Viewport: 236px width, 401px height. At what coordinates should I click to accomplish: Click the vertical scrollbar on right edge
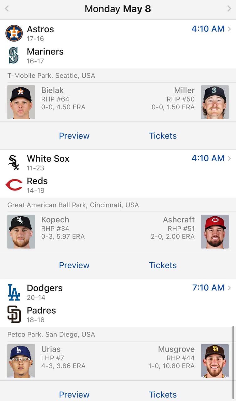(x=233, y=357)
